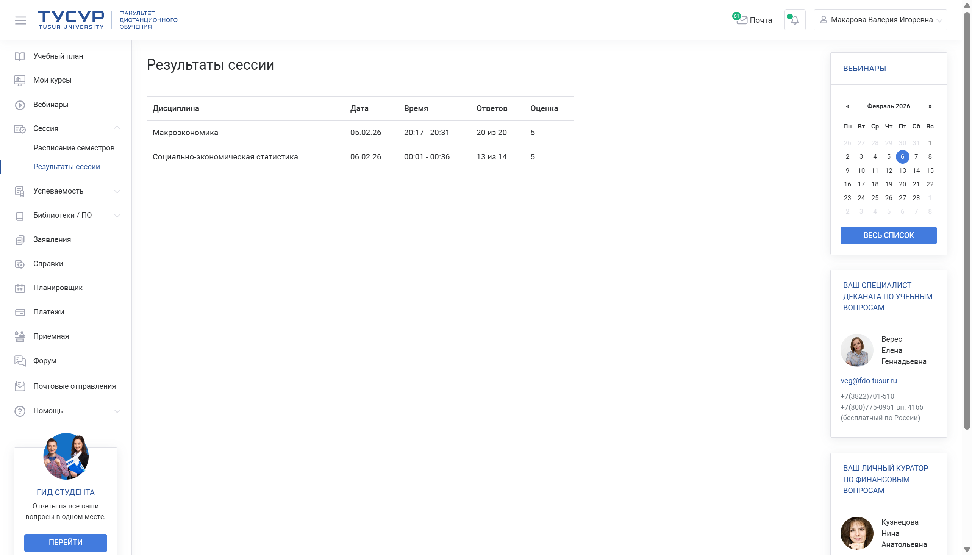Click the notifications bell icon
This screenshot has height=555, width=972.
tap(794, 20)
